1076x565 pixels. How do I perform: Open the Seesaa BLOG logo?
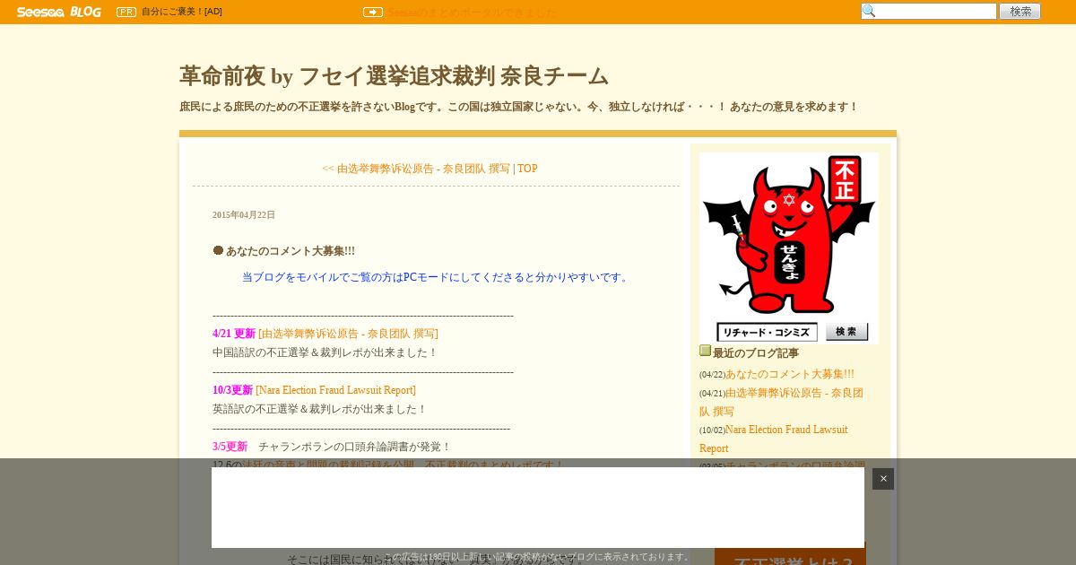(x=59, y=12)
